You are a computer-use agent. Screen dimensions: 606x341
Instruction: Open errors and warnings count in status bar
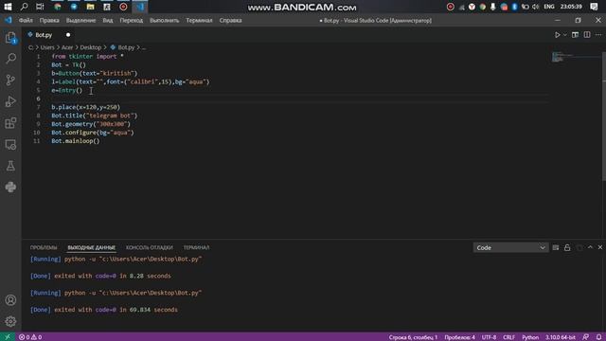(x=30, y=337)
